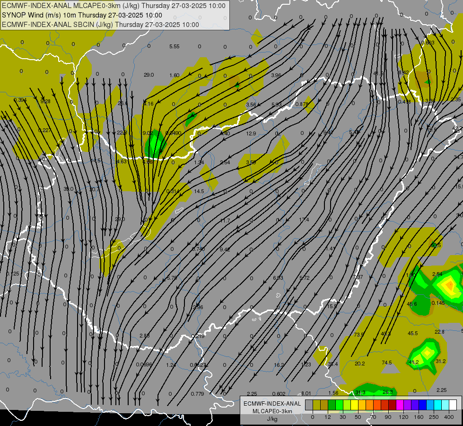Screen dimensions: 463x426
Task: Click the legend label MLCAPE0-3km
Action: (272, 411)
